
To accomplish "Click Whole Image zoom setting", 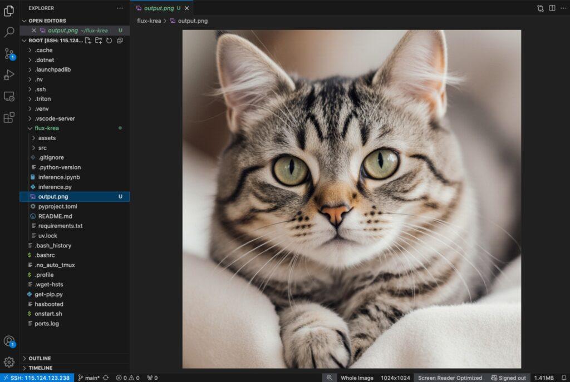I will point(357,378).
